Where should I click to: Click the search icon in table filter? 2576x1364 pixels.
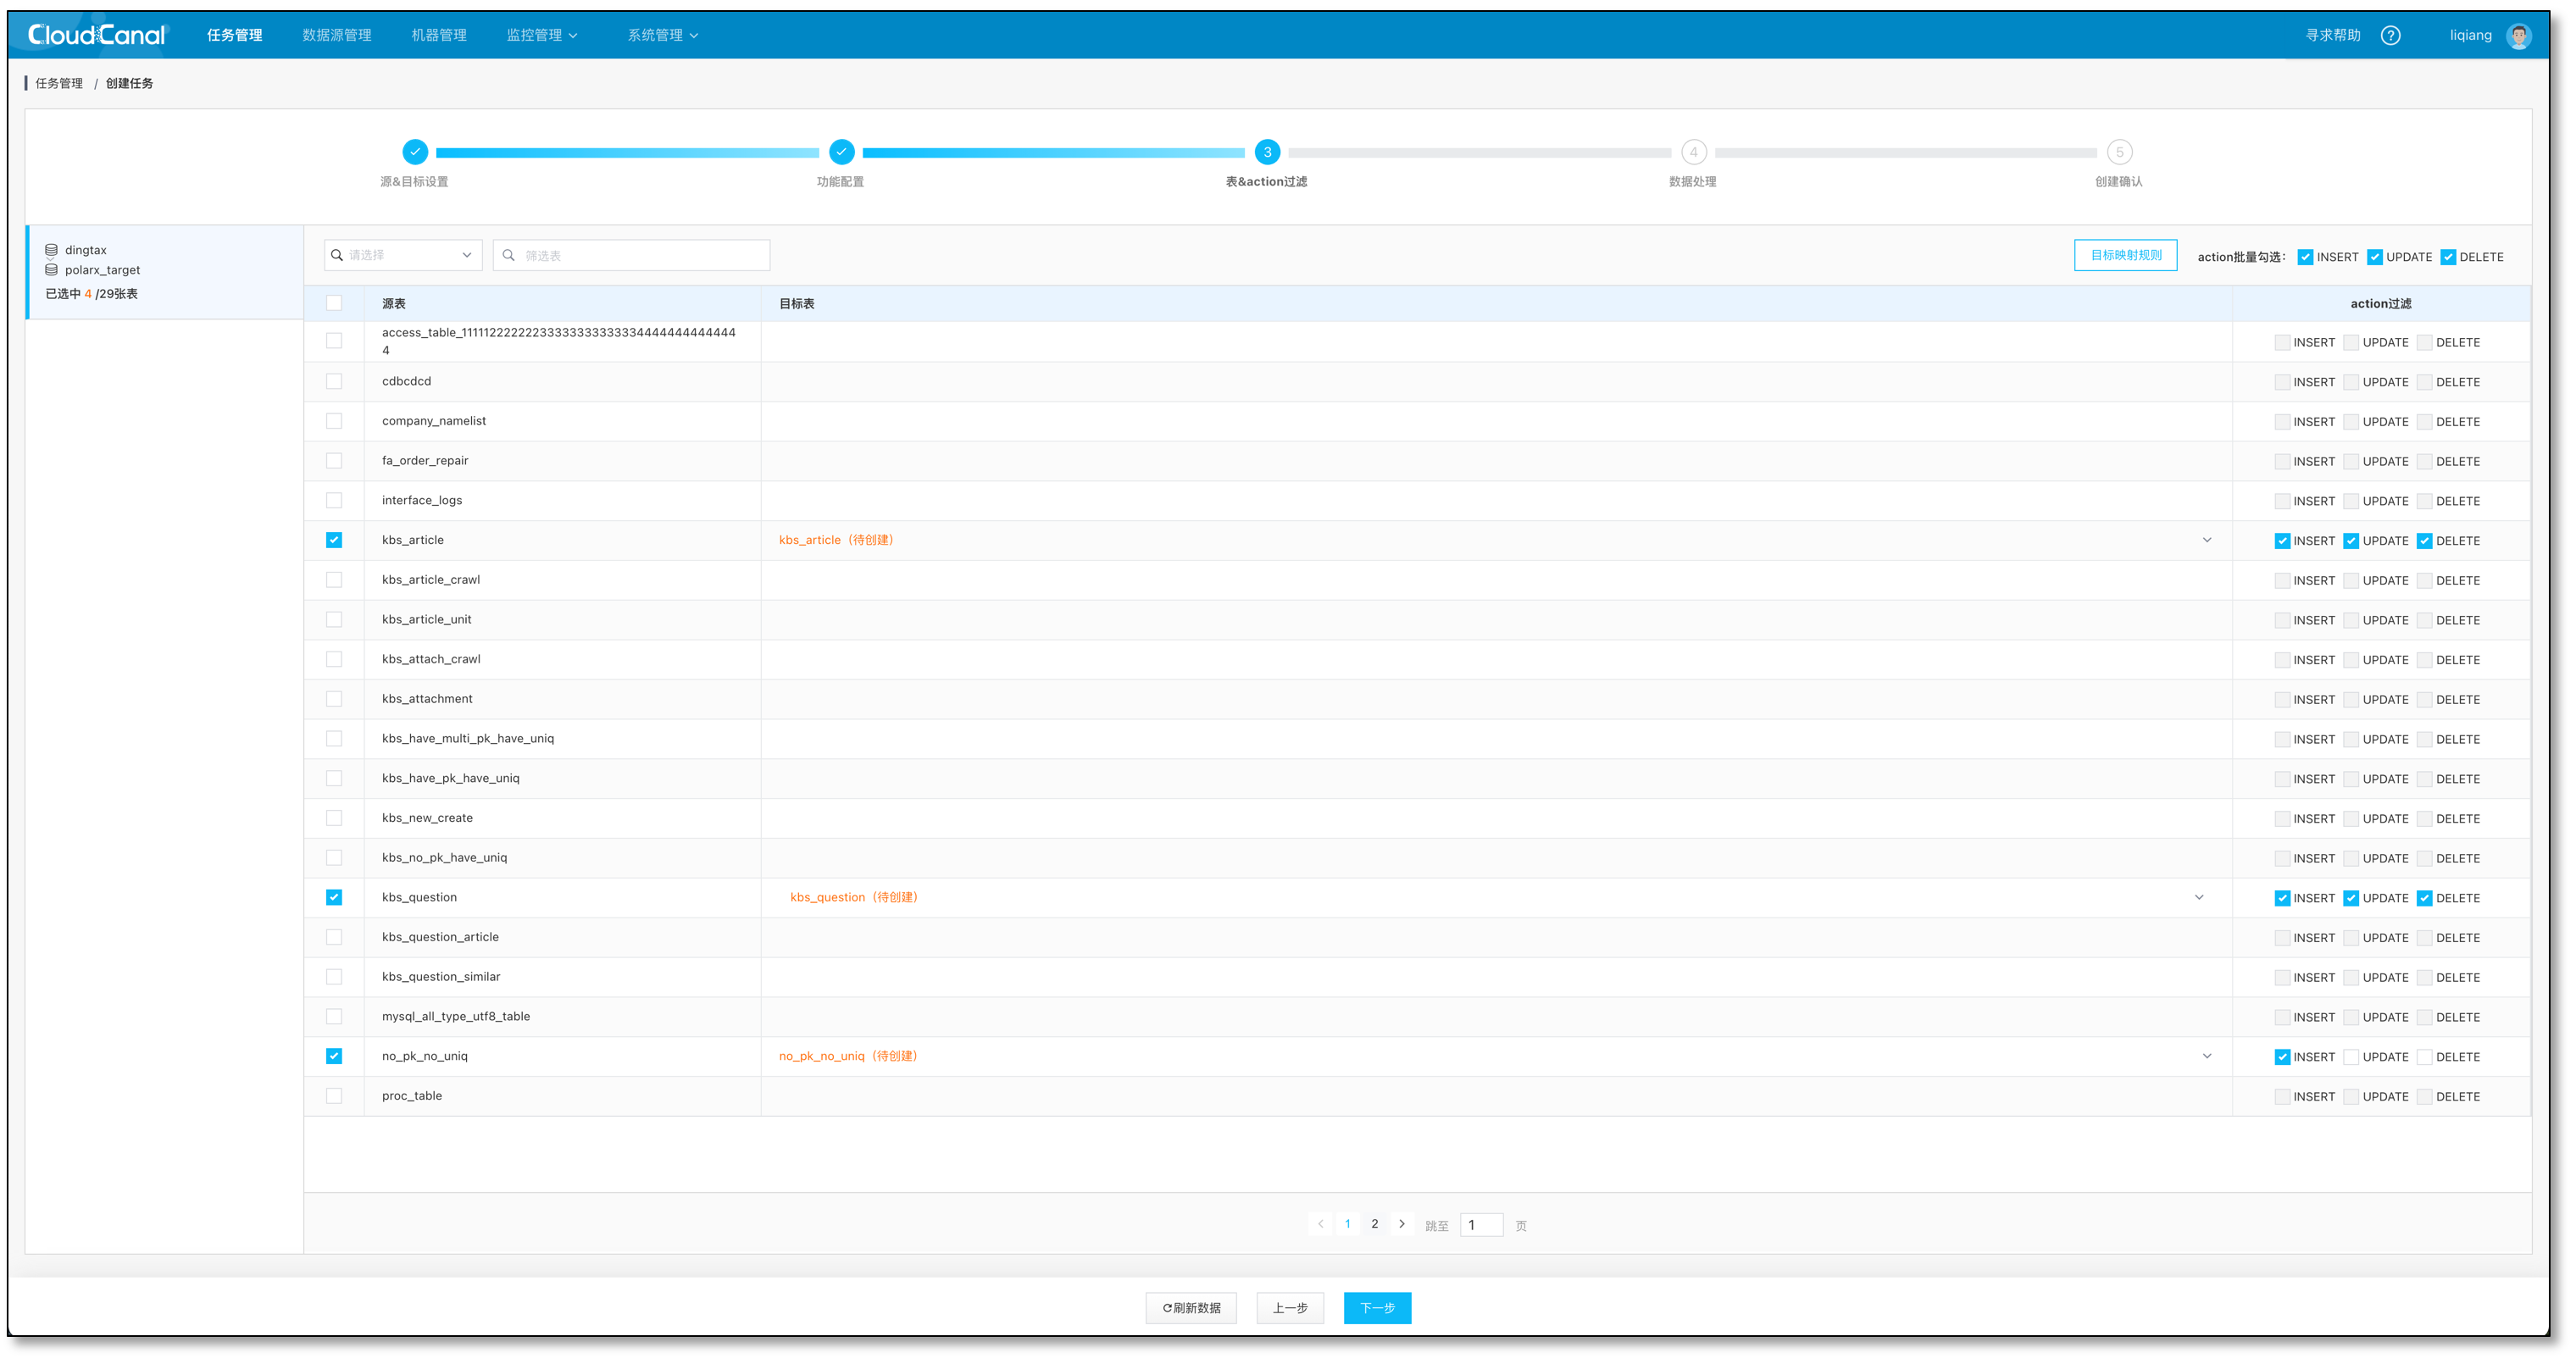click(509, 255)
